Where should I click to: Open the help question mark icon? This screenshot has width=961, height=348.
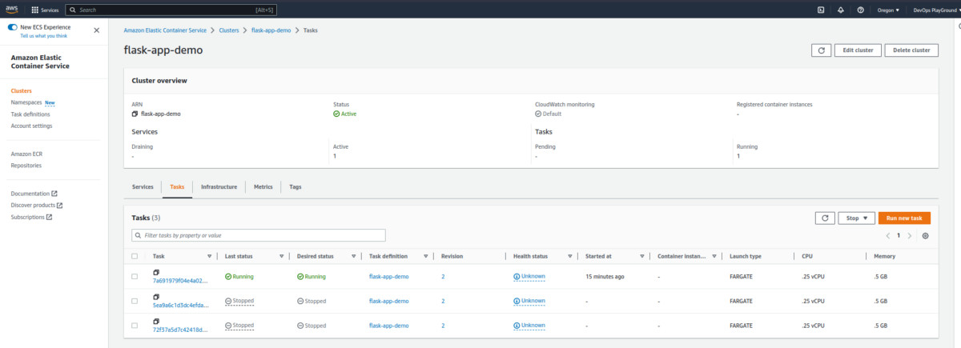pos(860,10)
